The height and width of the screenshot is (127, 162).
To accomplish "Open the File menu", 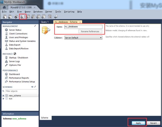I will [4, 11].
